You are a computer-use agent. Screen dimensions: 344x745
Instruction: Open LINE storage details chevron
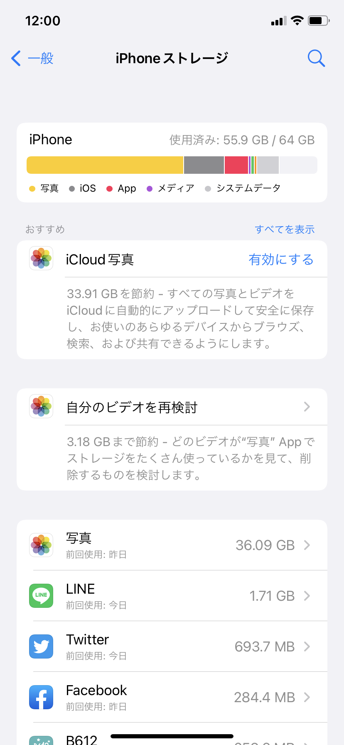point(307,596)
